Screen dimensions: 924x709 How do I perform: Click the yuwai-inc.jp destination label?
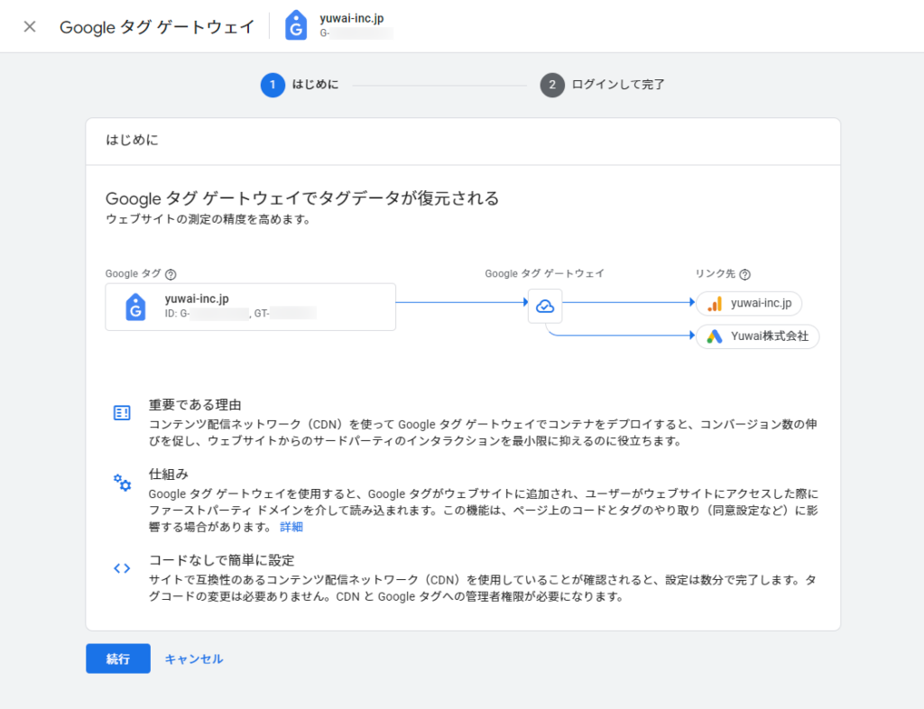pos(762,303)
